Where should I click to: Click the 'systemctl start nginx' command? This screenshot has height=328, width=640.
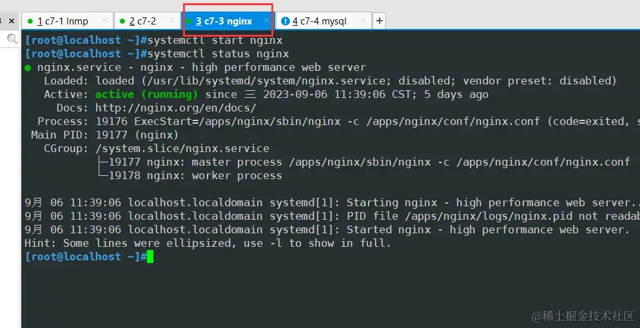click(215, 40)
